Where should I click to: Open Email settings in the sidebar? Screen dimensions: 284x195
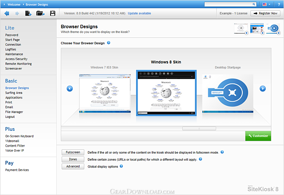pyautogui.click(x=9, y=107)
